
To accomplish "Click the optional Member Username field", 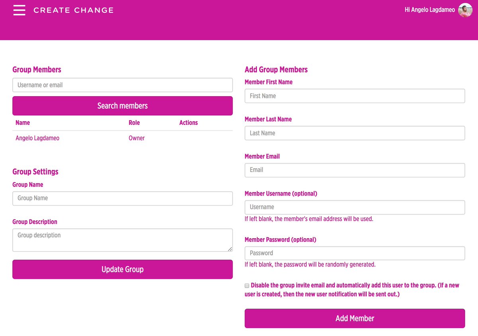I will tap(355, 207).
